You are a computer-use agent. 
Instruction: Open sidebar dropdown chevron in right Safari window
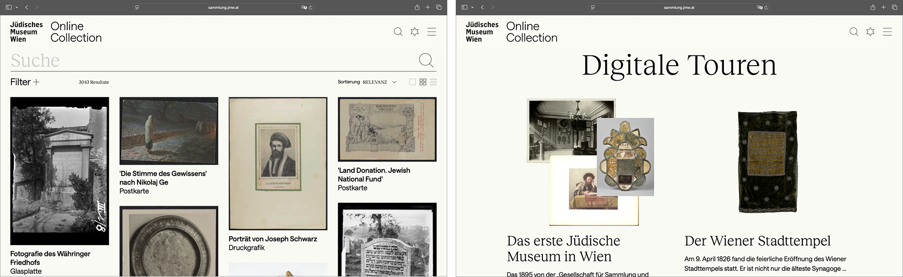472,7
